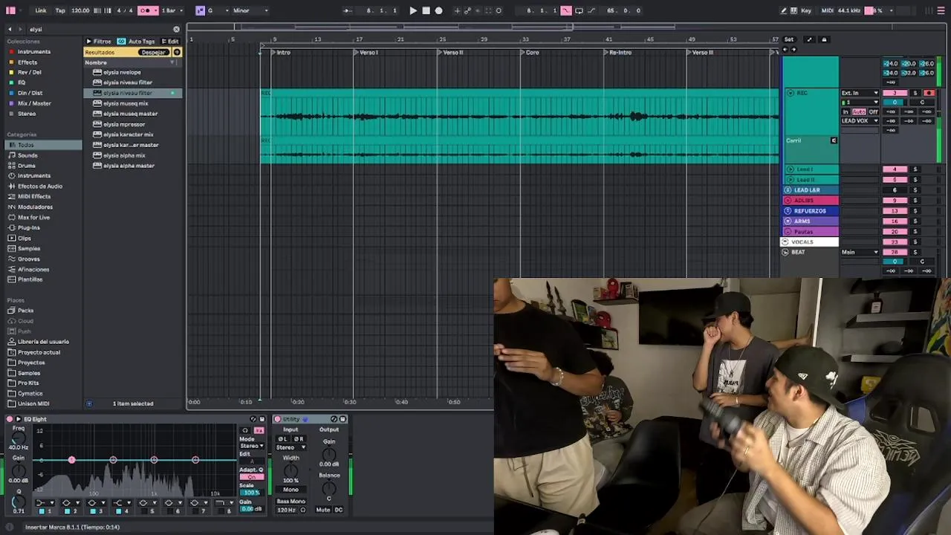The width and height of the screenshot is (951, 535).
Task: Click the fold icon of the ADLIBS track
Action: (x=788, y=201)
